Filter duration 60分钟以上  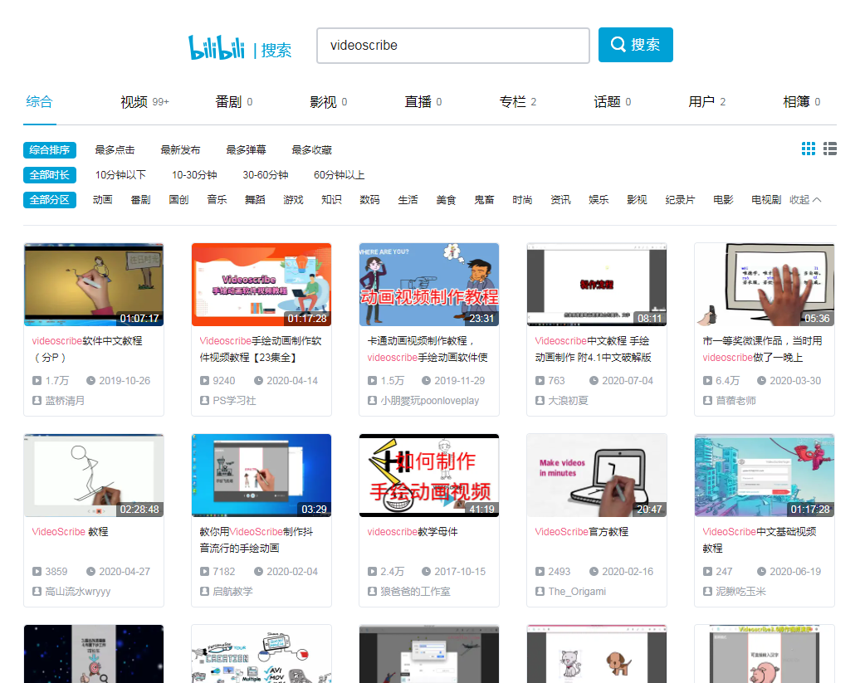pyautogui.click(x=339, y=175)
